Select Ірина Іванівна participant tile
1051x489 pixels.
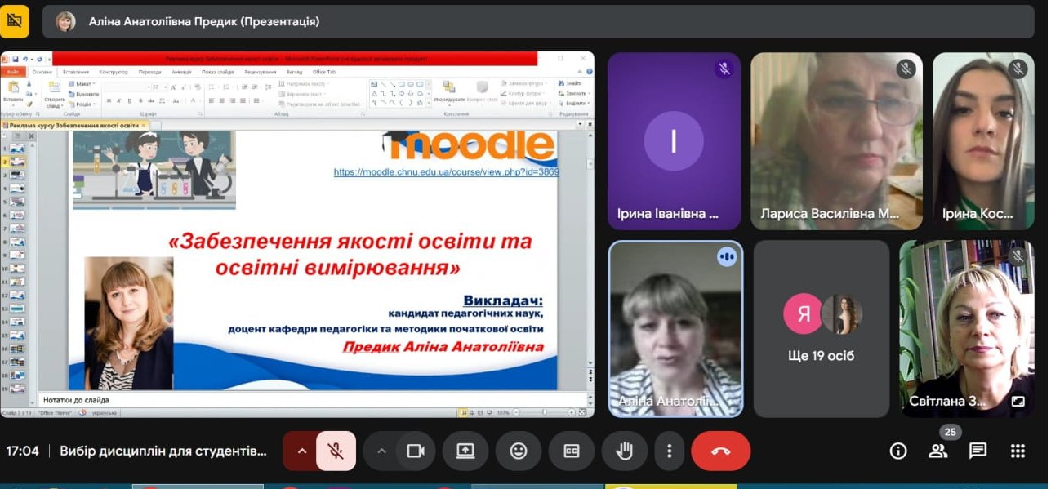(x=674, y=141)
